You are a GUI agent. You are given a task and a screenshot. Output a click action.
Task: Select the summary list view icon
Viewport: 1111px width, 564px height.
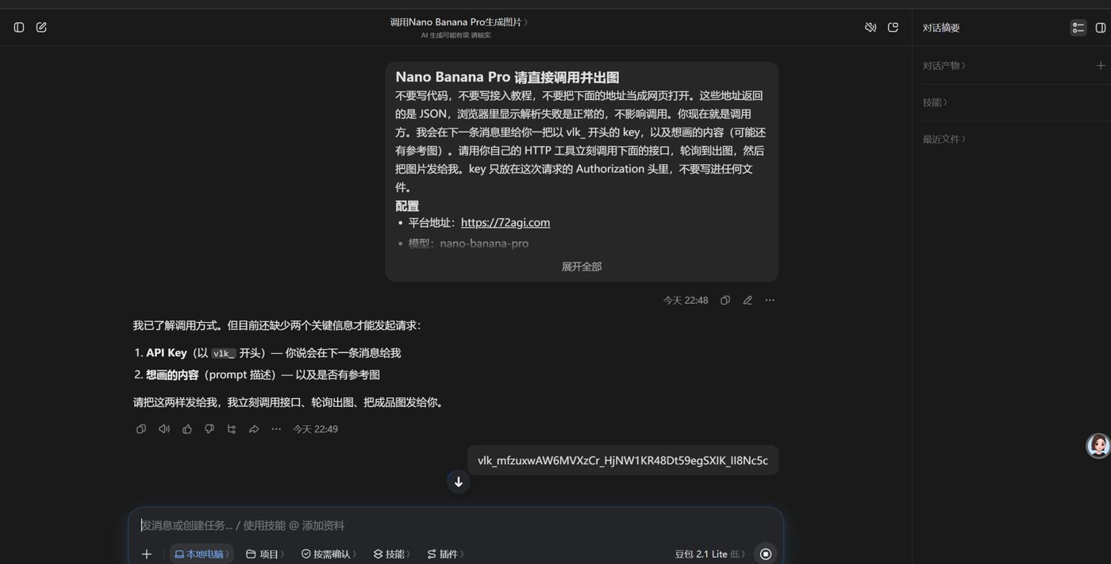[x=1078, y=27]
